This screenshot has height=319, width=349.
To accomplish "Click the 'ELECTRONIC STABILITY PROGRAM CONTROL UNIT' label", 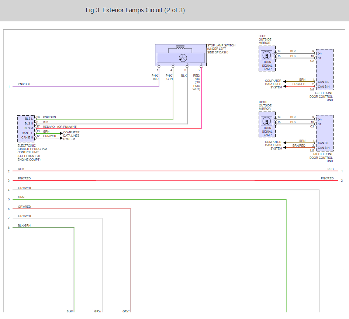I will [32, 153].
